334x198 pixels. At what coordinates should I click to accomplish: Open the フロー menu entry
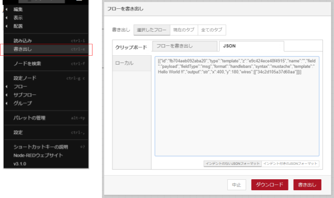(46, 86)
